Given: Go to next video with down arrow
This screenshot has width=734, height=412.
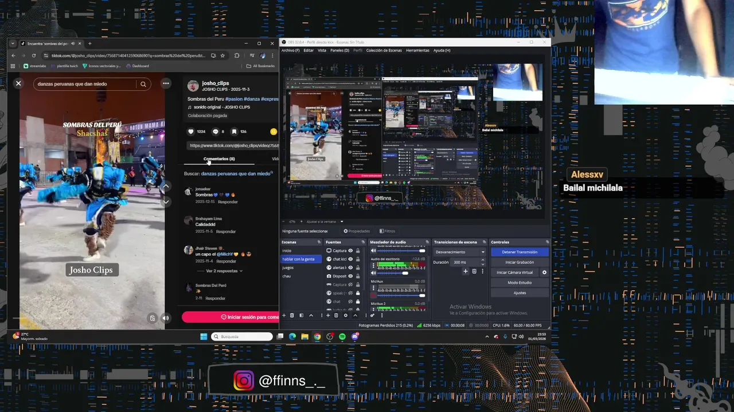Looking at the screenshot, I should click(166, 201).
